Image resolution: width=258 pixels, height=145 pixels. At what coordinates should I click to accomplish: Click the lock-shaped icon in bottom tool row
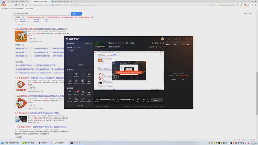(x=76, y=99)
